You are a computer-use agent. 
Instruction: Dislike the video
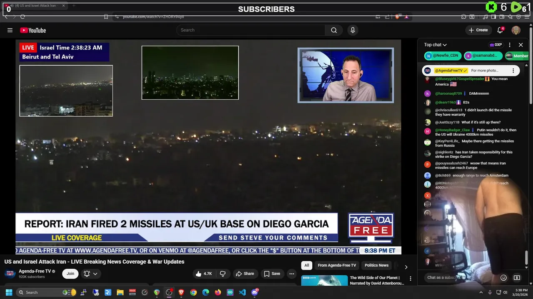(223, 274)
